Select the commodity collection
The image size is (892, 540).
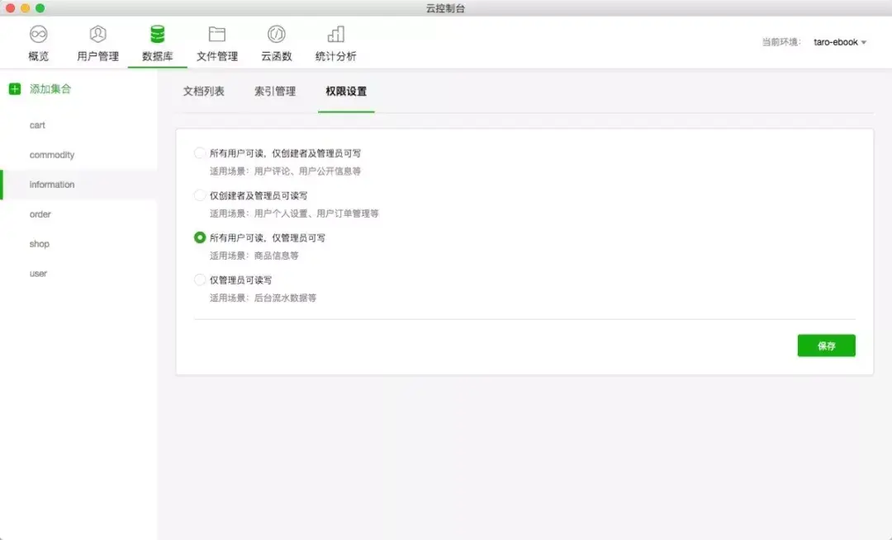click(x=78, y=155)
